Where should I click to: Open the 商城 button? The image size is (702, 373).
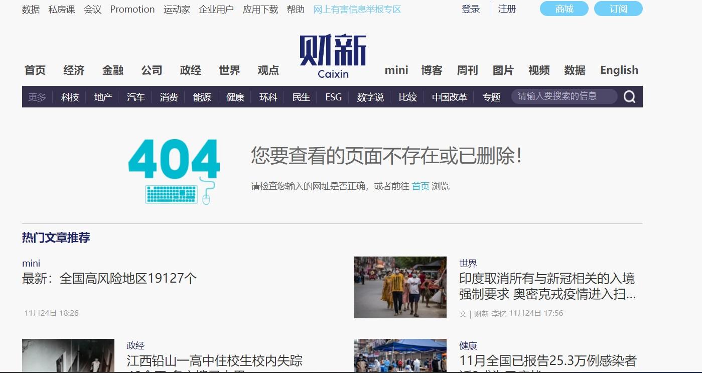pyautogui.click(x=564, y=9)
